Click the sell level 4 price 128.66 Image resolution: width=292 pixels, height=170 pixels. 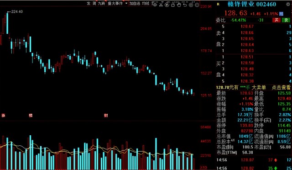coord(247,32)
